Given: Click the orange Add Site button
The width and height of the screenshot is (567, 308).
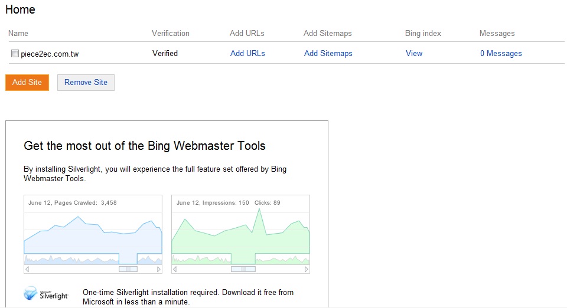Looking at the screenshot, I should pos(27,83).
